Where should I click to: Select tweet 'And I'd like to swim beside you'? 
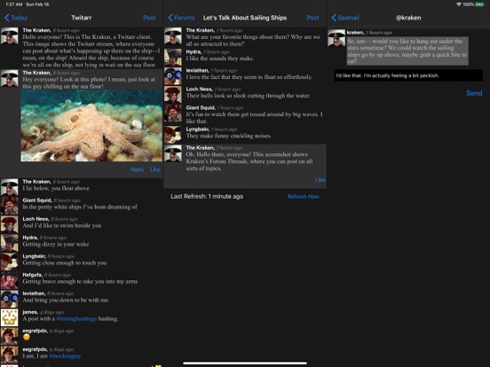82,224
